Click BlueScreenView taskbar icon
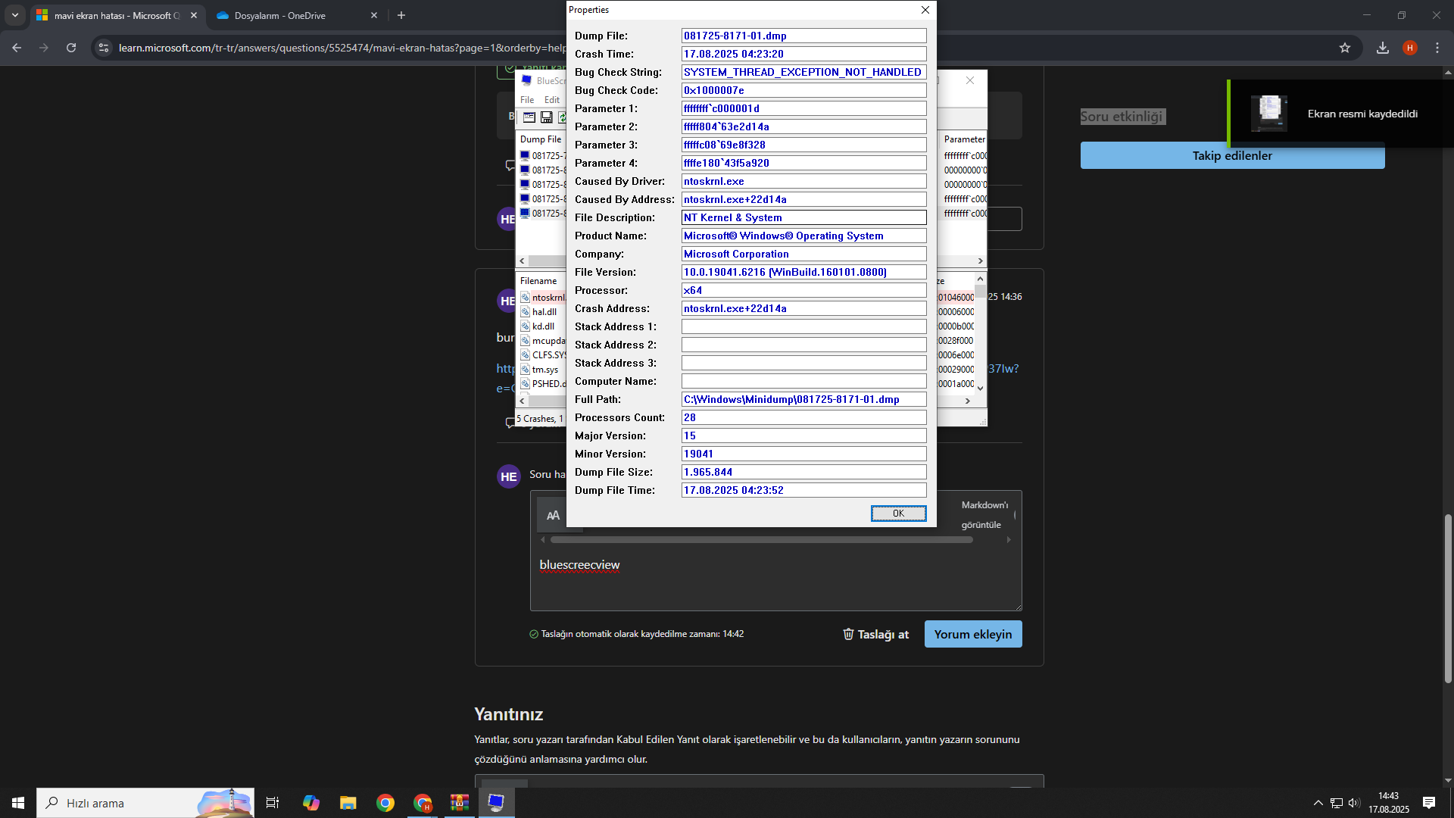Screen dimensions: 1454x818 click(496, 803)
